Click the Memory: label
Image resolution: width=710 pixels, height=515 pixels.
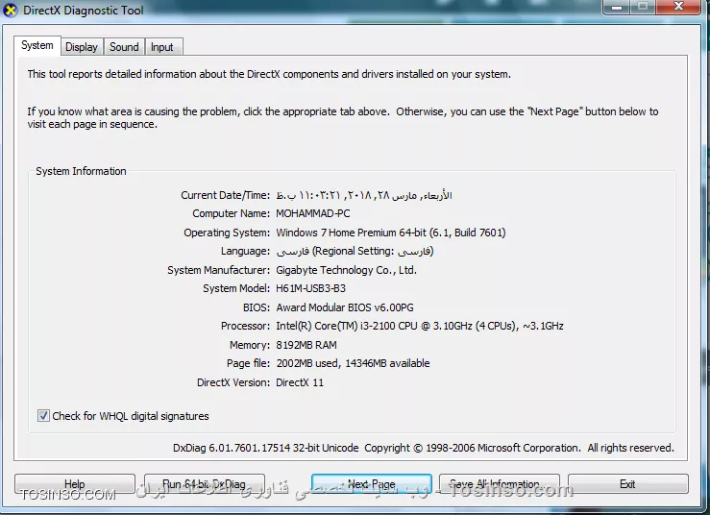[x=250, y=345]
